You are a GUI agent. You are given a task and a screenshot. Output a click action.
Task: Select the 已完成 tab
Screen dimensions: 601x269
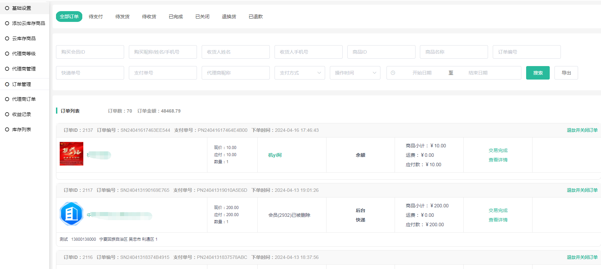coord(176,17)
